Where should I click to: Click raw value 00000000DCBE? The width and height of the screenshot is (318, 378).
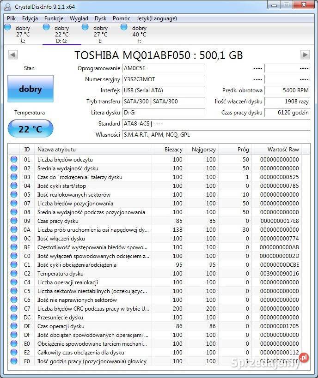pos(280,265)
